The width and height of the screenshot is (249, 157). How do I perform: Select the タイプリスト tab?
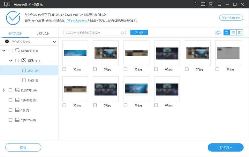(15, 34)
